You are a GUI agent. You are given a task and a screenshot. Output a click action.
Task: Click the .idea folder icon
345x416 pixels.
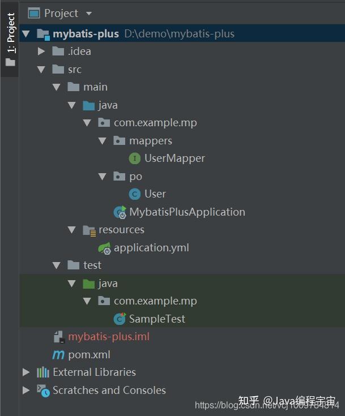point(58,51)
